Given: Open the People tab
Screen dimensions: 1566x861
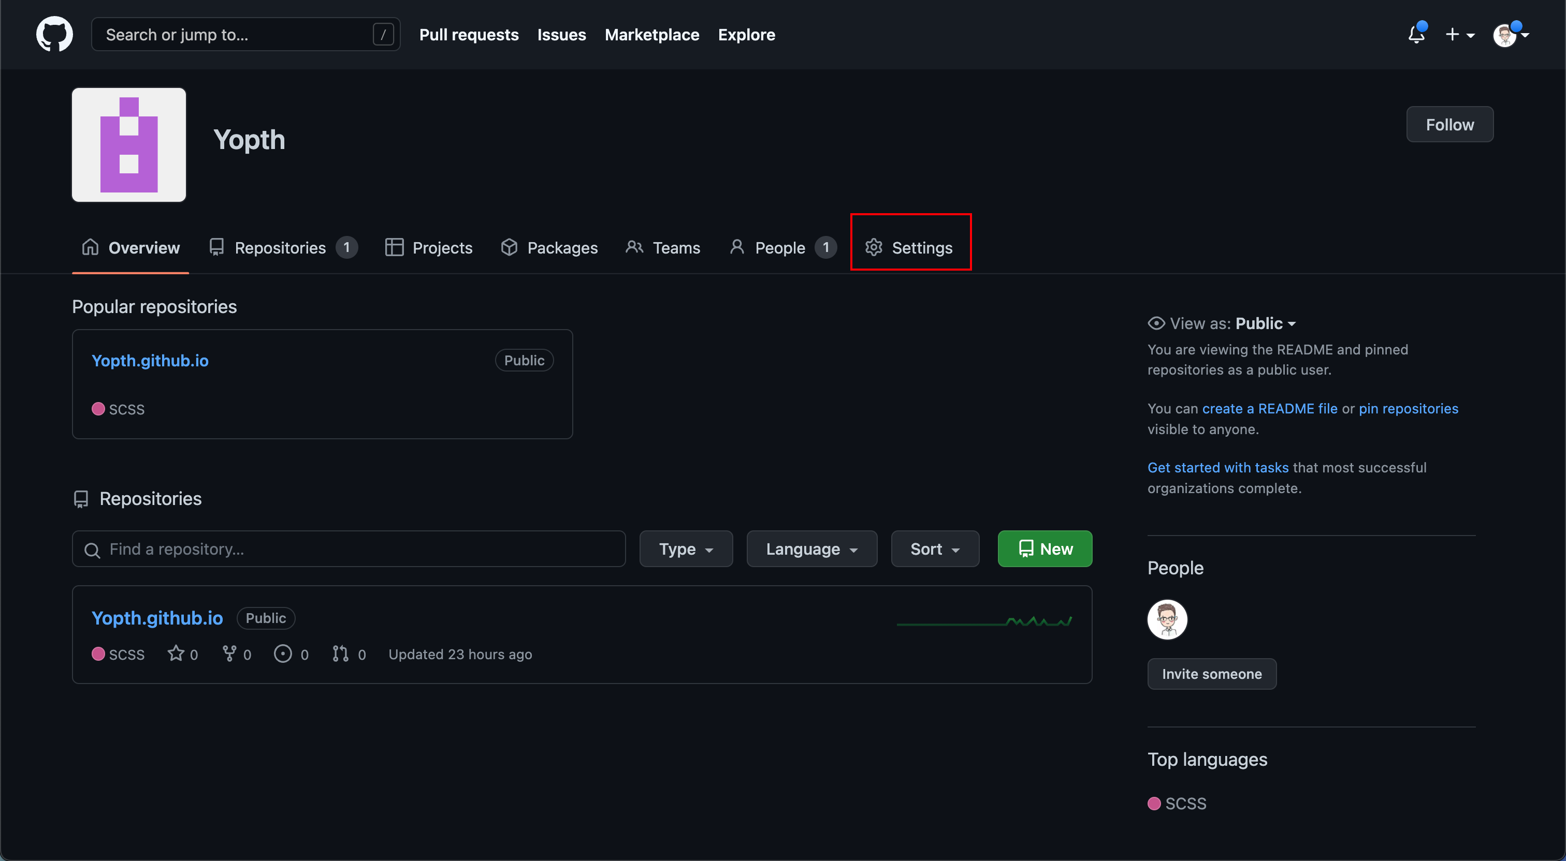Looking at the screenshot, I should click(x=783, y=248).
